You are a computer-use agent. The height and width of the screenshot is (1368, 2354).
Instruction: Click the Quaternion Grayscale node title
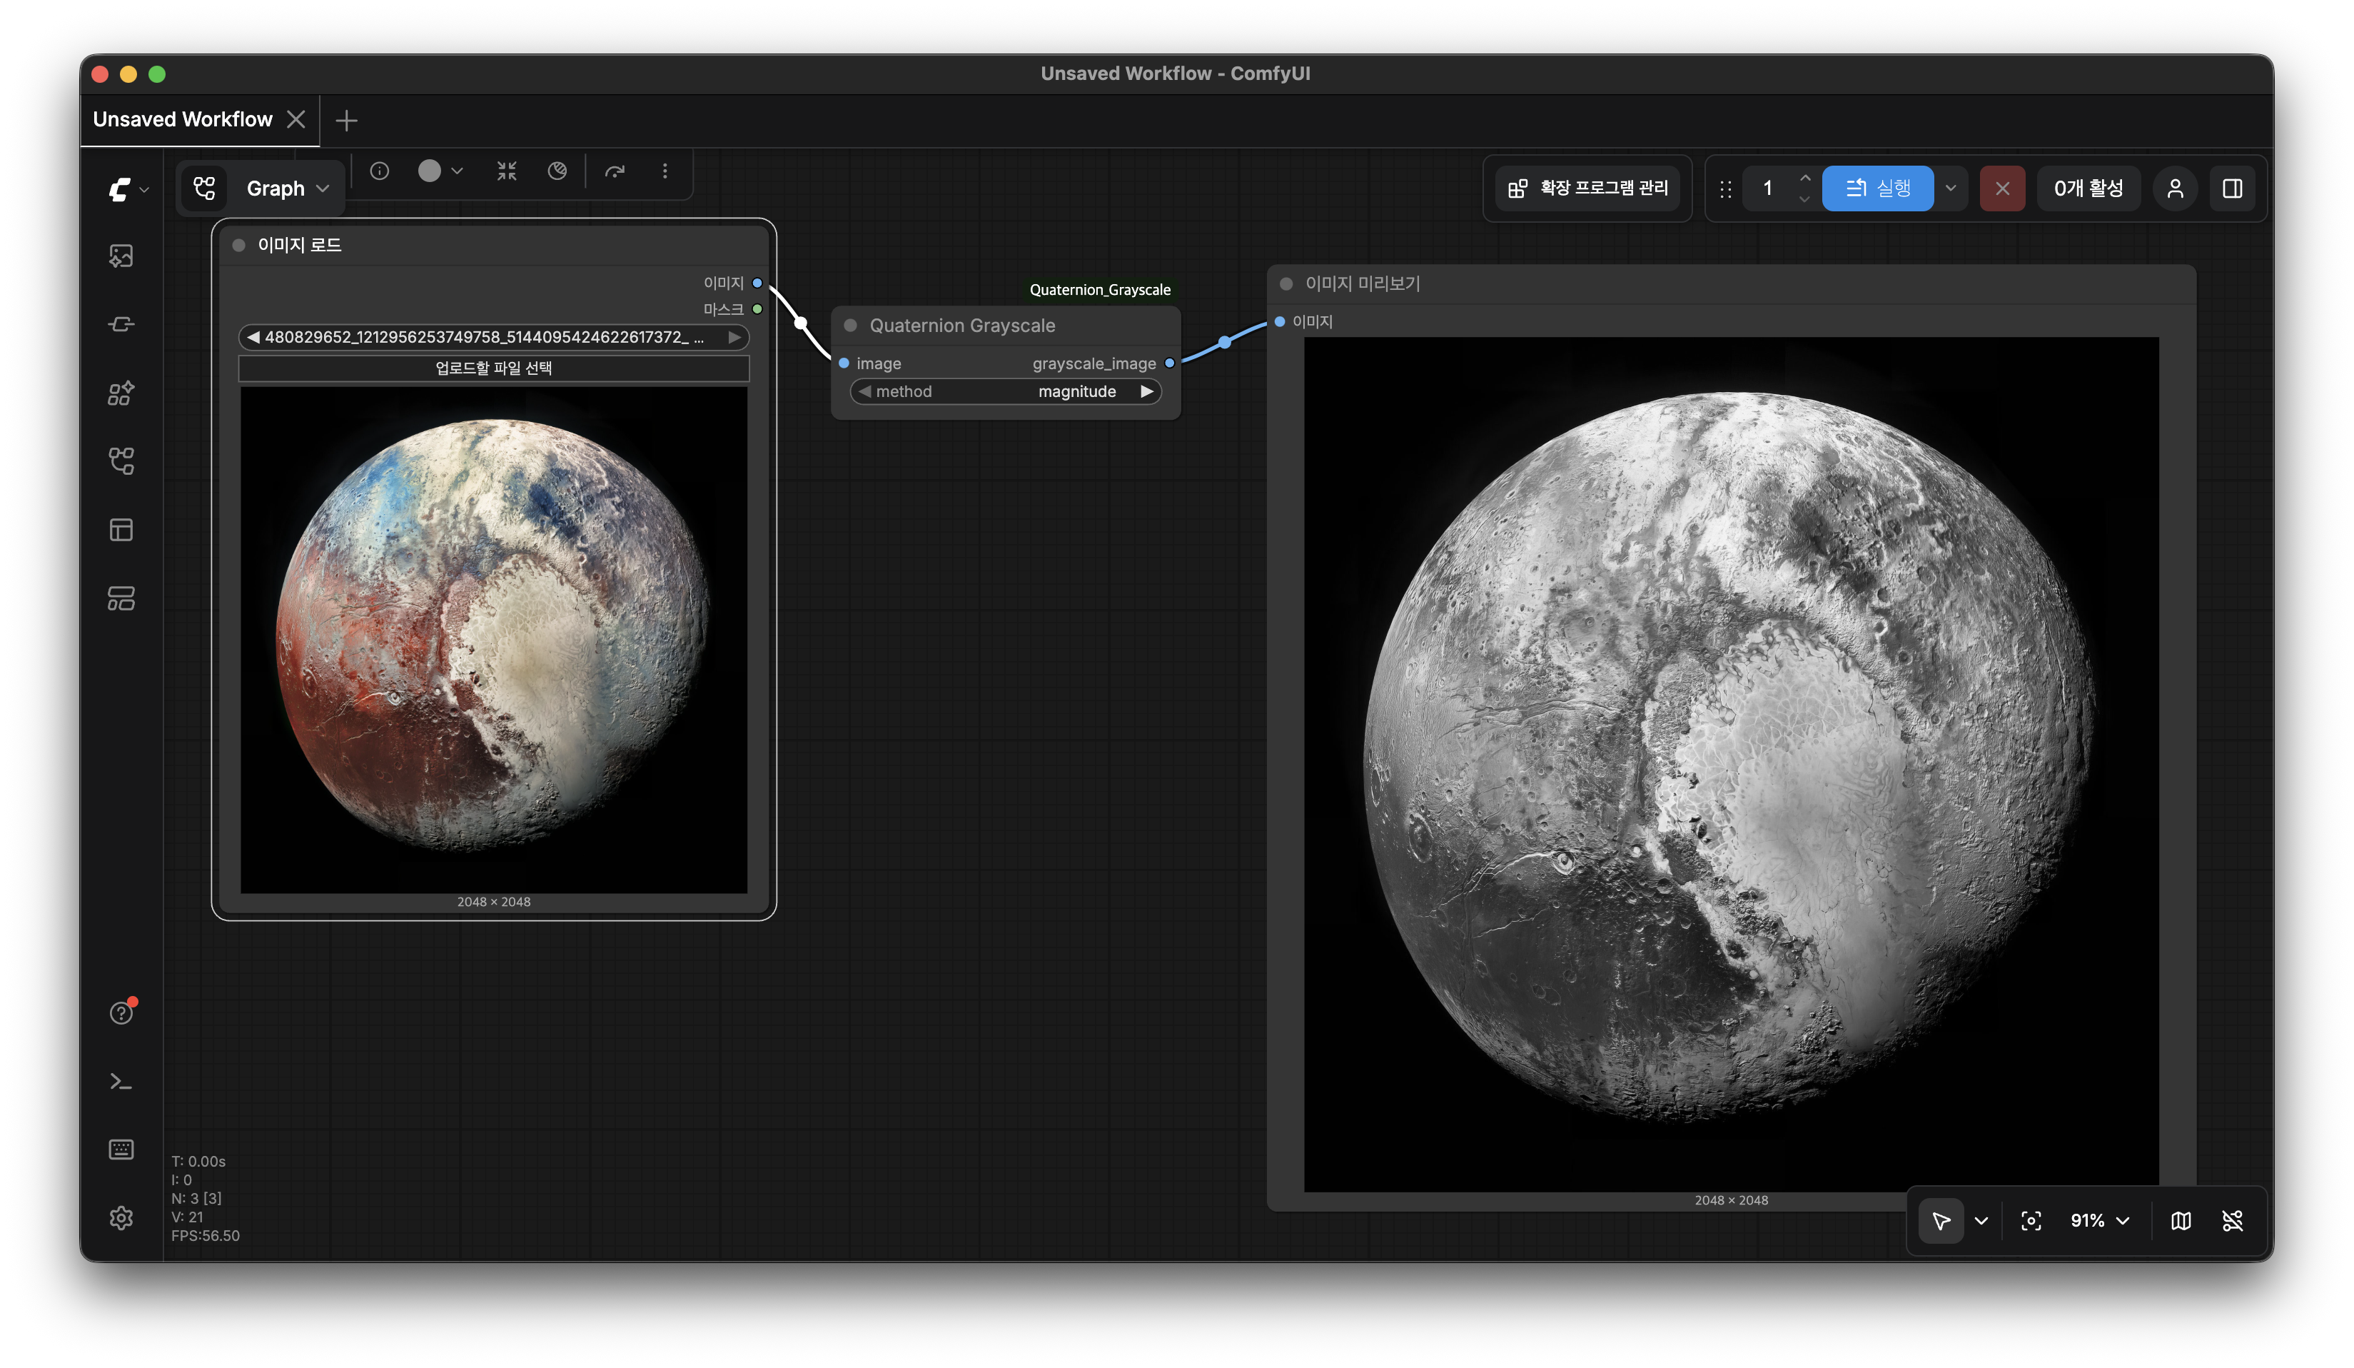962,325
